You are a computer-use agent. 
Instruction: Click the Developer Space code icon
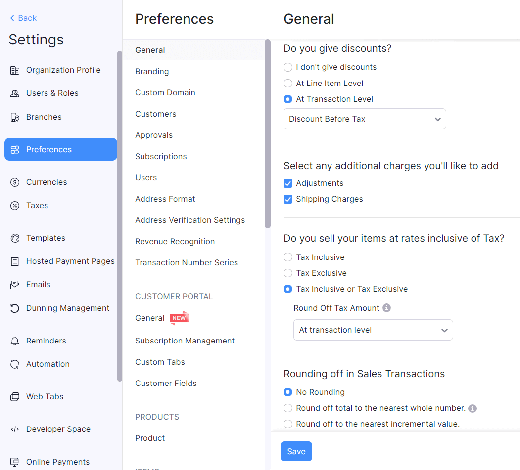15,429
